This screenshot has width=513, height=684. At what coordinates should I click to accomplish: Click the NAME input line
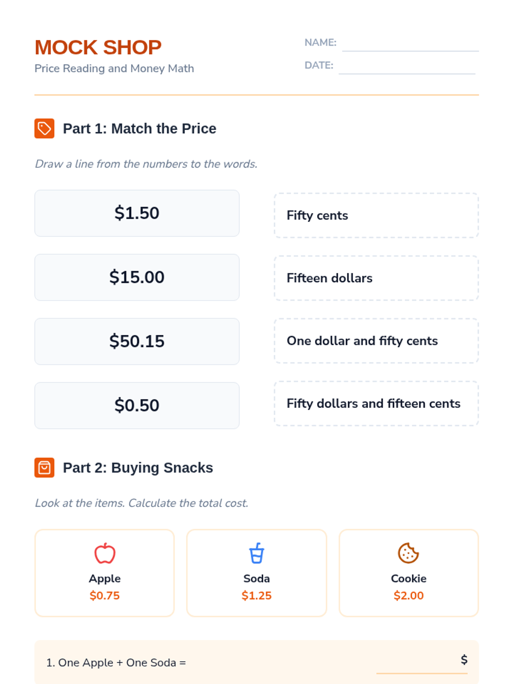pos(410,43)
